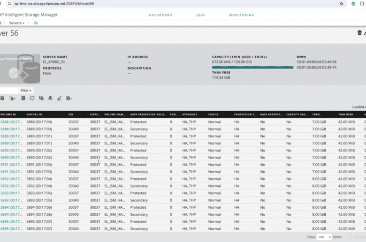Click the capacity thin used progress bar
The height and width of the screenshot is (242, 366).
[252, 68]
